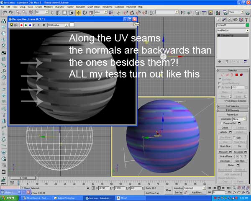Viewport: 251px width, 201px height.
Task: Switch to the Modify command panel tab
Action: point(224,20)
